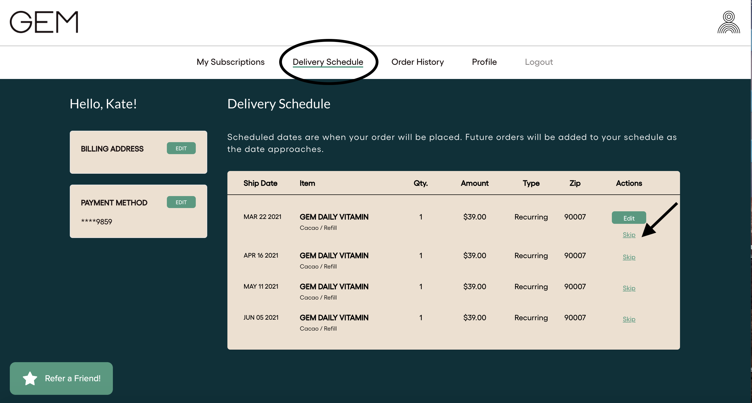This screenshot has height=403, width=752.
Task: Skip the APR 16 2021 delivery
Action: (x=629, y=257)
